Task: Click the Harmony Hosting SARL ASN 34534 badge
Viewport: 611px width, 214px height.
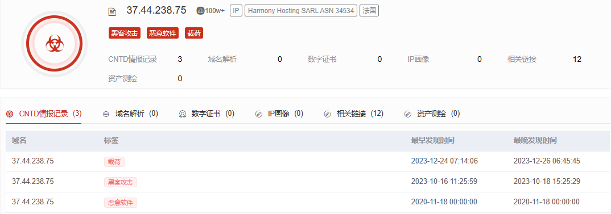Action: (301, 11)
